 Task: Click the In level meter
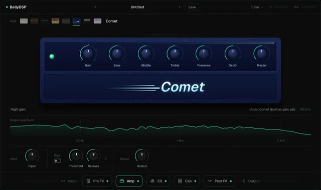click(x=282, y=7)
